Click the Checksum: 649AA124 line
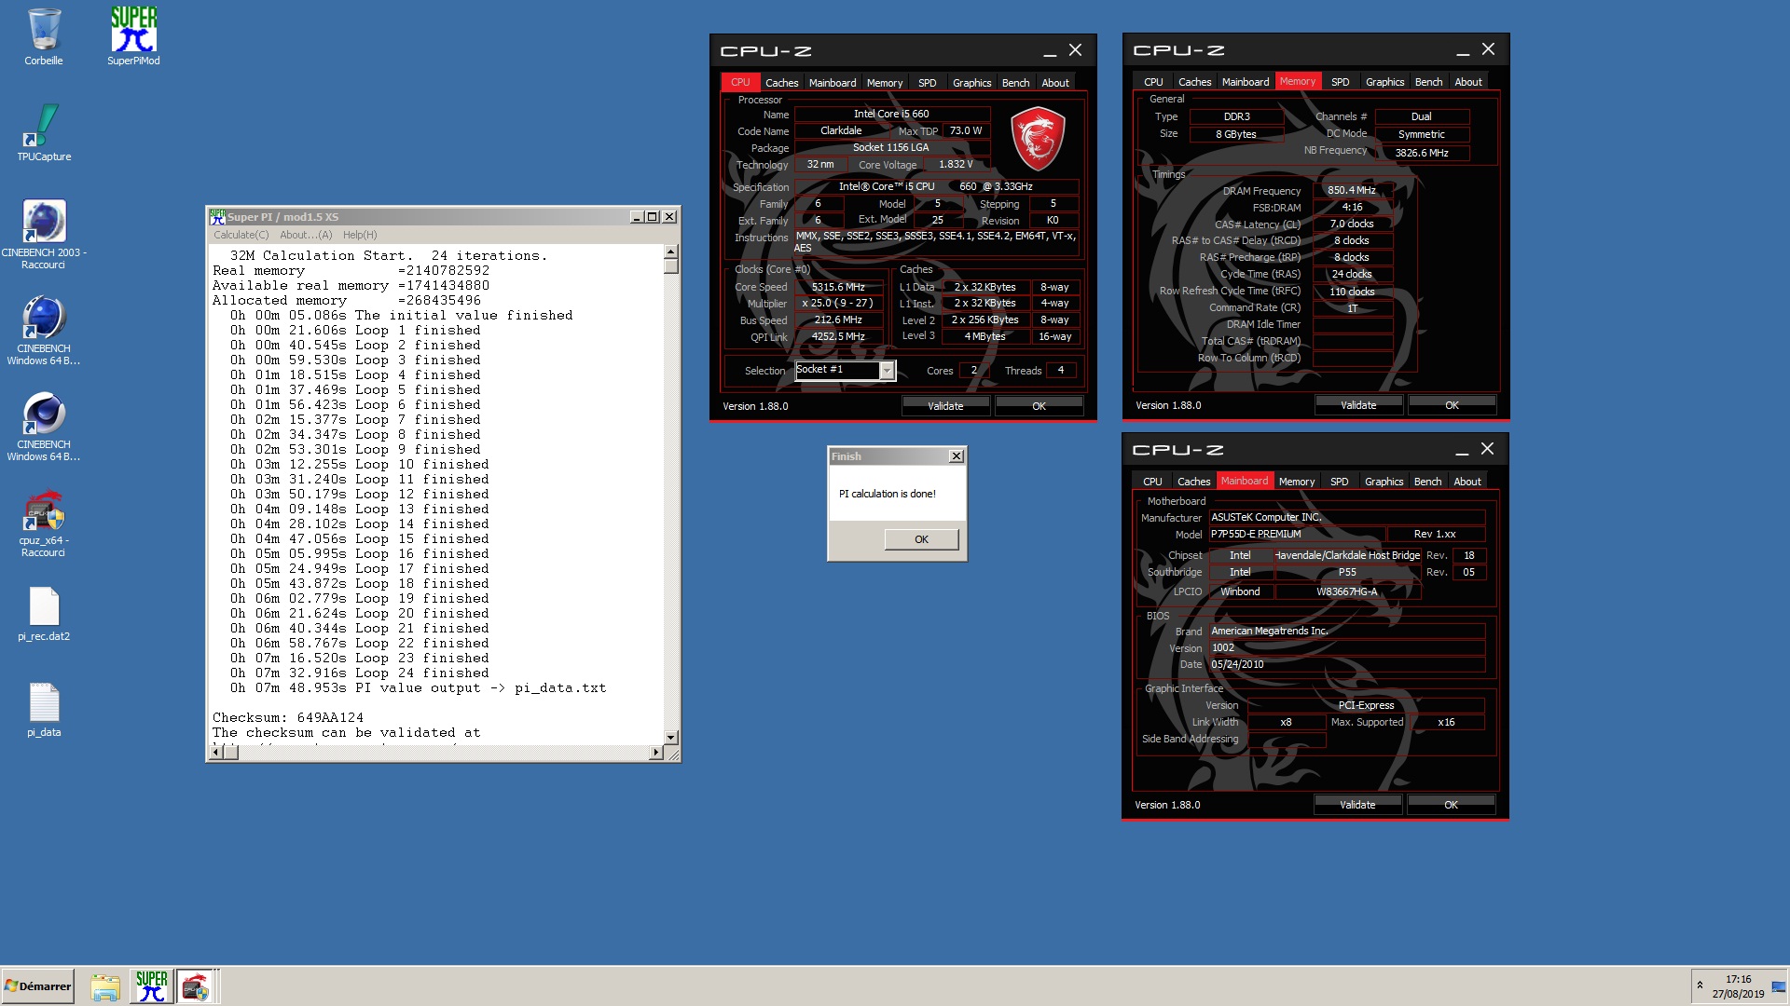The image size is (1790, 1006). tap(288, 717)
